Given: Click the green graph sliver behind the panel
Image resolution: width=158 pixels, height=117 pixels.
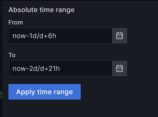Looking at the screenshot, I should click(x=1, y=95).
